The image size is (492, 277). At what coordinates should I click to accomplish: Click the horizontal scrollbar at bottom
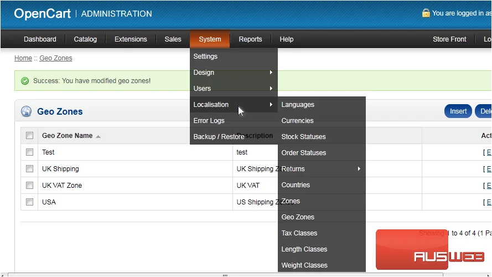(225, 275)
